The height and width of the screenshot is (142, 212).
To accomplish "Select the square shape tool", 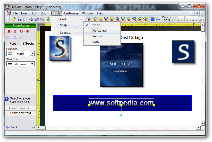I will coord(101,19).
